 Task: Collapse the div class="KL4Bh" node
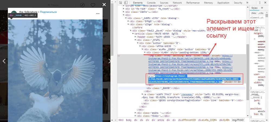(145, 53)
